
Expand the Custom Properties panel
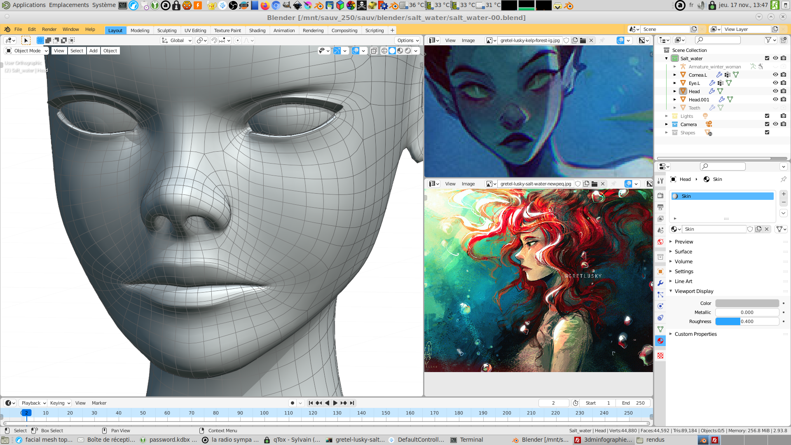click(695, 334)
